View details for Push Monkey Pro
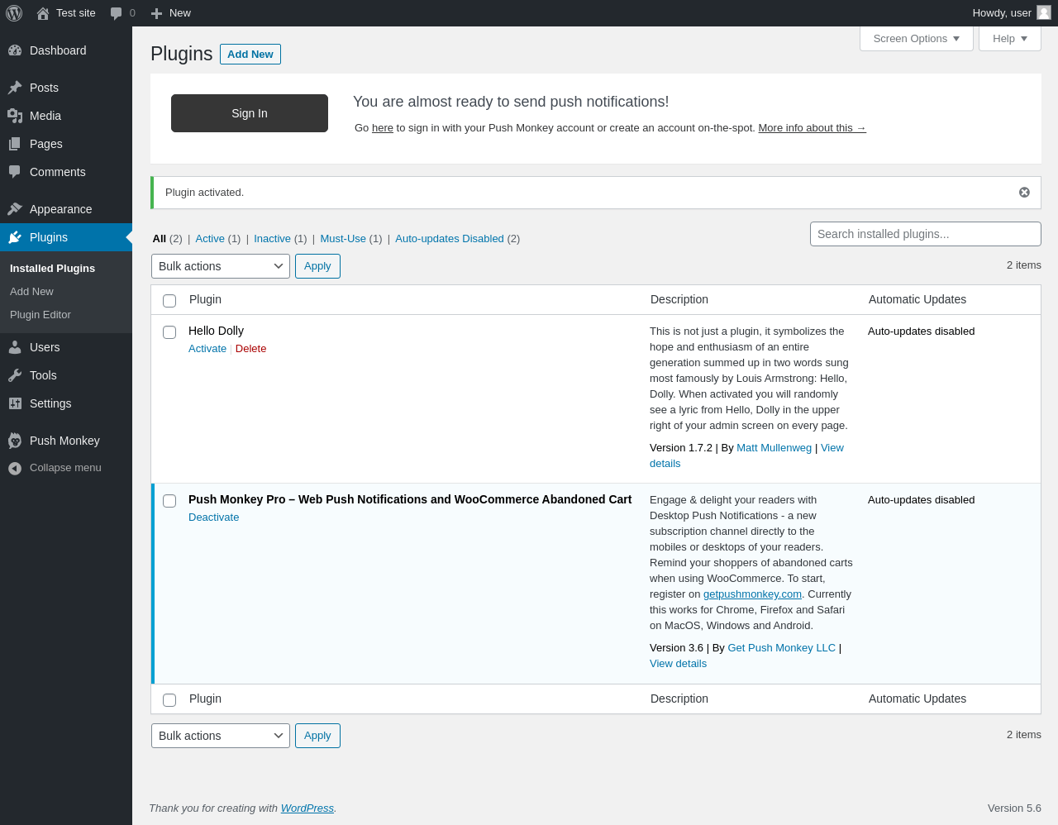Screen dimensions: 1058x825 tap(678, 664)
